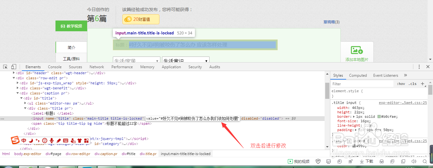Toggle the .cls class editor
433x168 pixels.
coord(413,84)
